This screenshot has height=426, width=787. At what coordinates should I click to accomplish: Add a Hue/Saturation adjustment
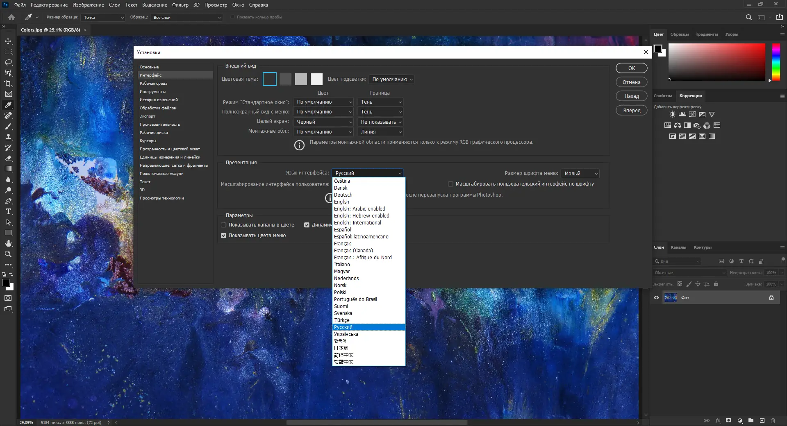coord(667,125)
